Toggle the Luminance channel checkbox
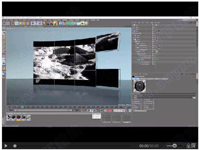This screenshot has width=199, height=150. point(141,102)
